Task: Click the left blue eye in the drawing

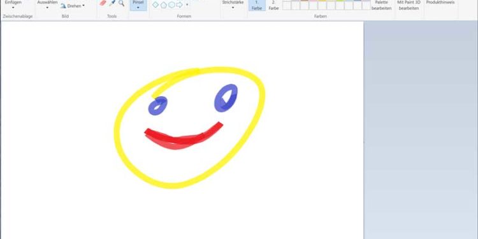Action: coord(157,106)
